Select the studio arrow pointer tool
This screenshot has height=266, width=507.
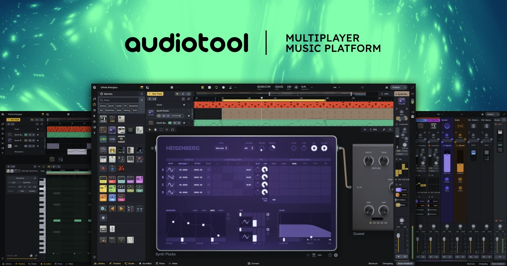[x=150, y=130]
